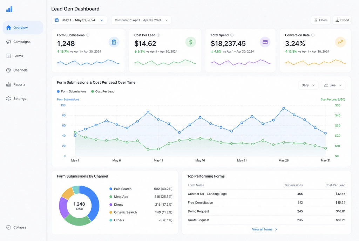Open the Daily granularity dropdown
The height and width of the screenshot is (241, 359).
(308, 85)
